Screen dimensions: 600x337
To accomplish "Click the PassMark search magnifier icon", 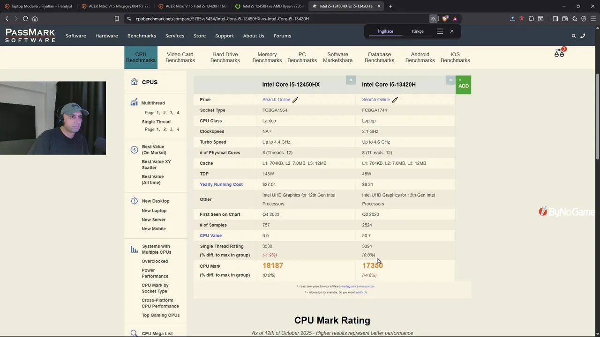I will (573, 36).
